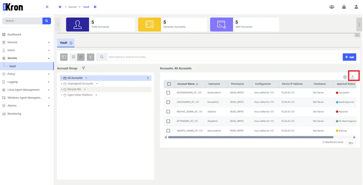This screenshot has height=185, width=363.
Task: Switch to list view
Action: pyautogui.click(x=81, y=57)
